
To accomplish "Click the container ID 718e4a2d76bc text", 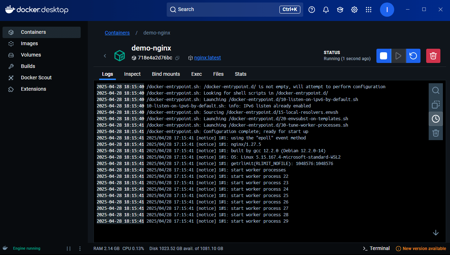I will (155, 58).
